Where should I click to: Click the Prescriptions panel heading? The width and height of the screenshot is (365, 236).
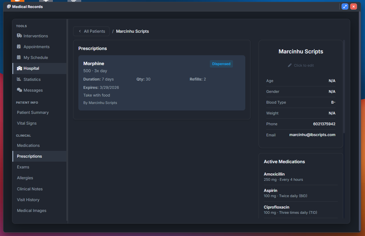(93, 48)
